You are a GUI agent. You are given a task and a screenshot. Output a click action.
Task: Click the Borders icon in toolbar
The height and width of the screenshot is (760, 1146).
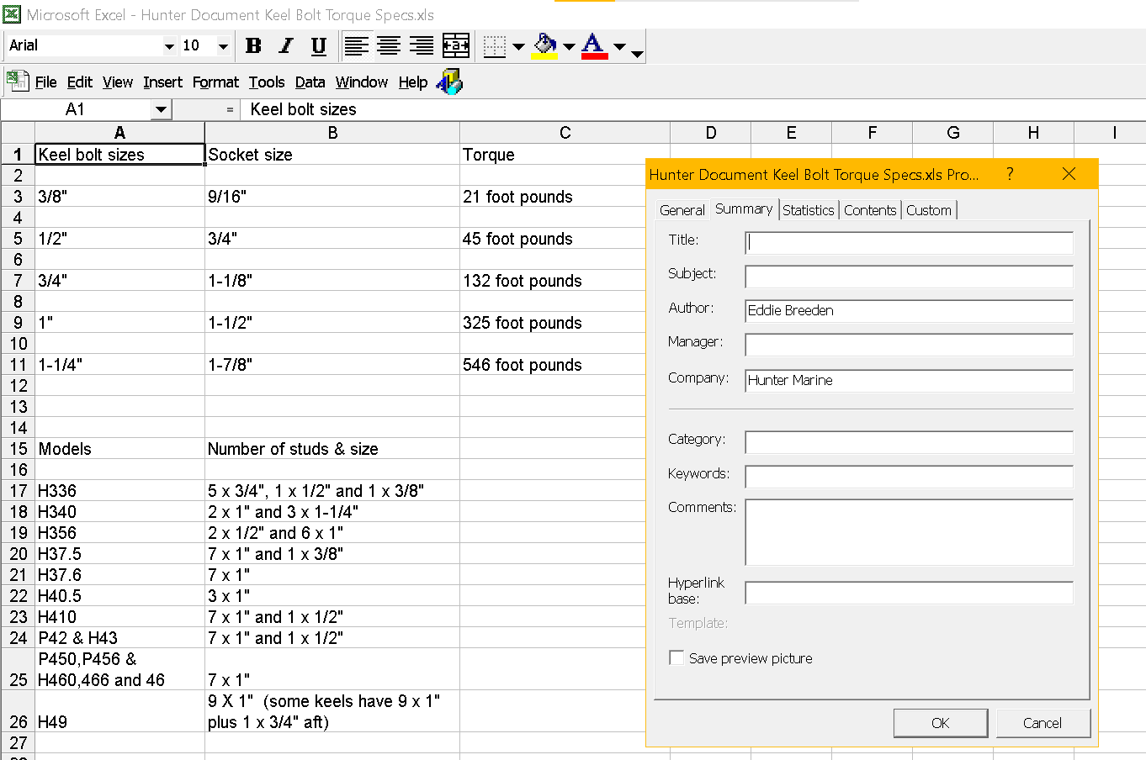pyautogui.click(x=495, y=46)
